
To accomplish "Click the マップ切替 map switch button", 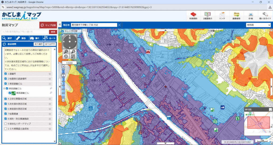I will (48, 25).
